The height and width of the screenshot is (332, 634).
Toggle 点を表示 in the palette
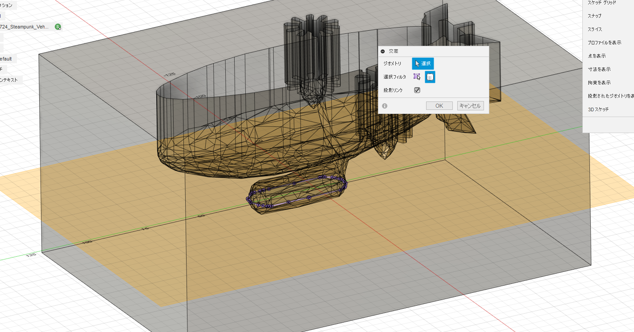coord(597,56)
